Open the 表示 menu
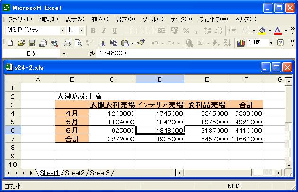298x192 pixels. click(75, 19)
